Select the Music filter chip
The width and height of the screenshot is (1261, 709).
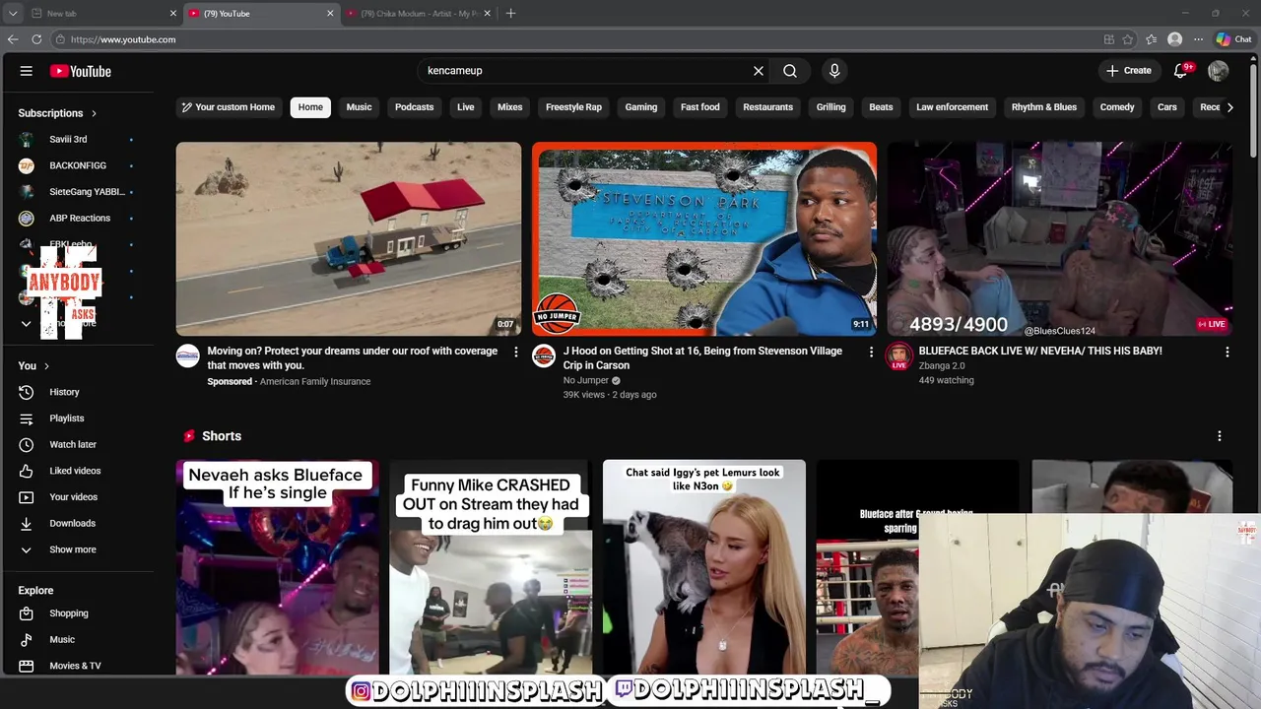pyautogui.click(x=359, y=107)
